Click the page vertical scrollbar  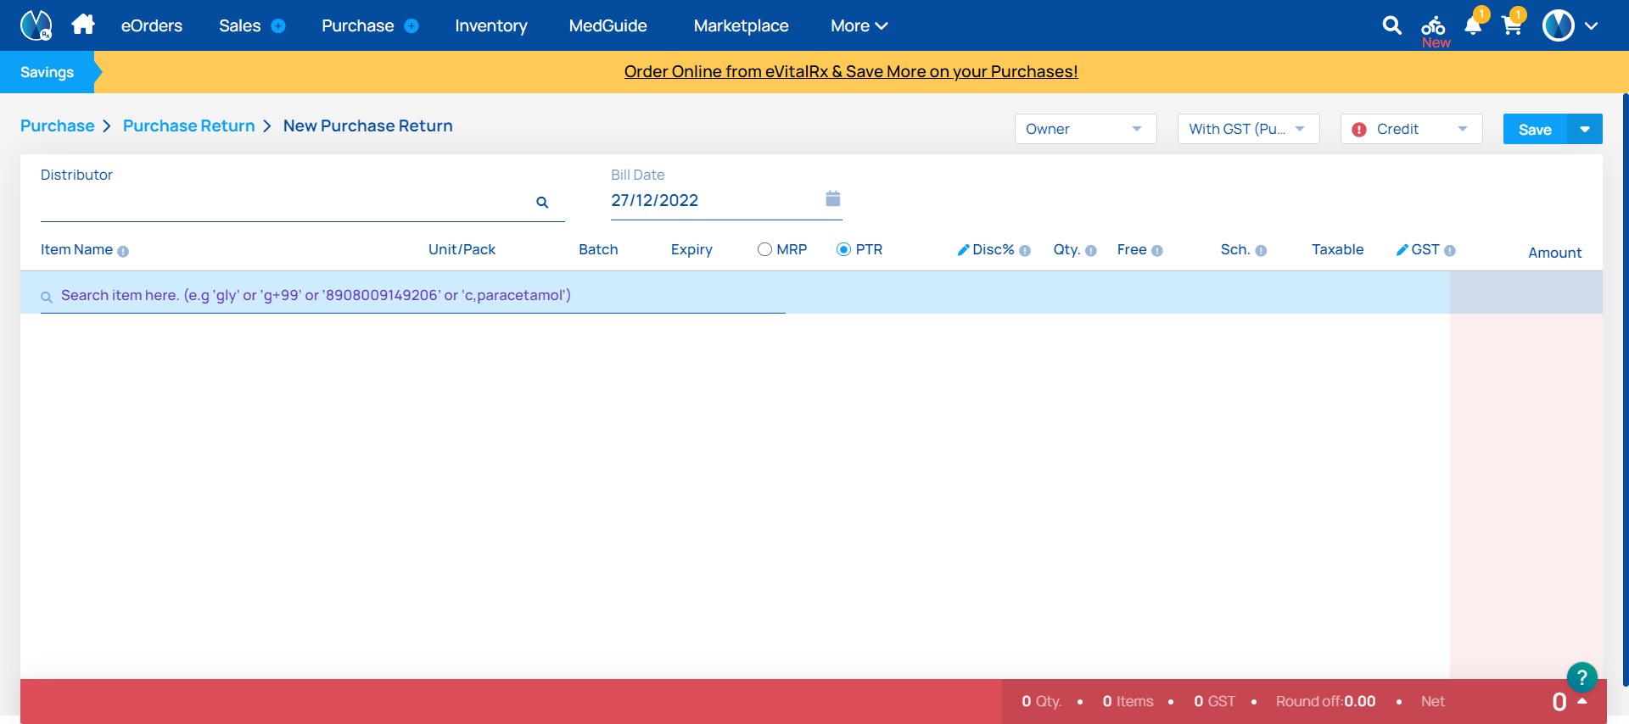pyautogui.click(x=1625, y=390)
